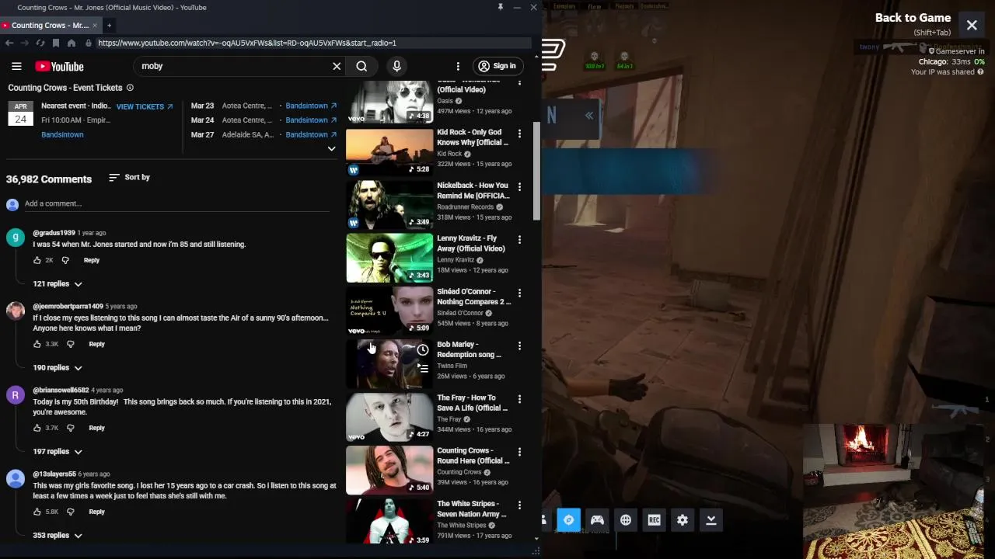Play the Kid Rock Only God Knows Why video
This screenshot has height=559, width=995.
click(389, 152)
